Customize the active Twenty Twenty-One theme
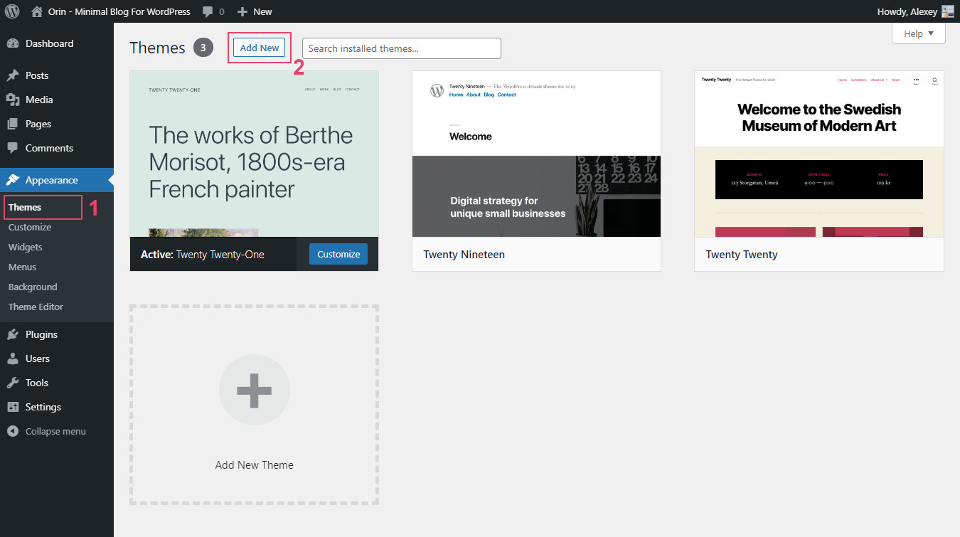 pos(338,254)
